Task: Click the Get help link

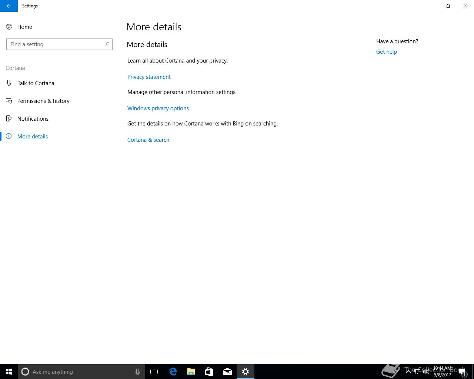Action: (x=386, y=52)
